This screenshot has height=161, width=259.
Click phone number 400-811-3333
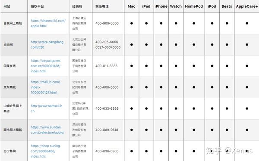[106, 66]
